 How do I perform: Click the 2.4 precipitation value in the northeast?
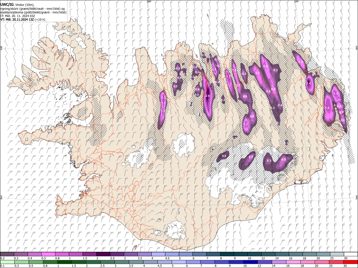click(x=309, y=83)
